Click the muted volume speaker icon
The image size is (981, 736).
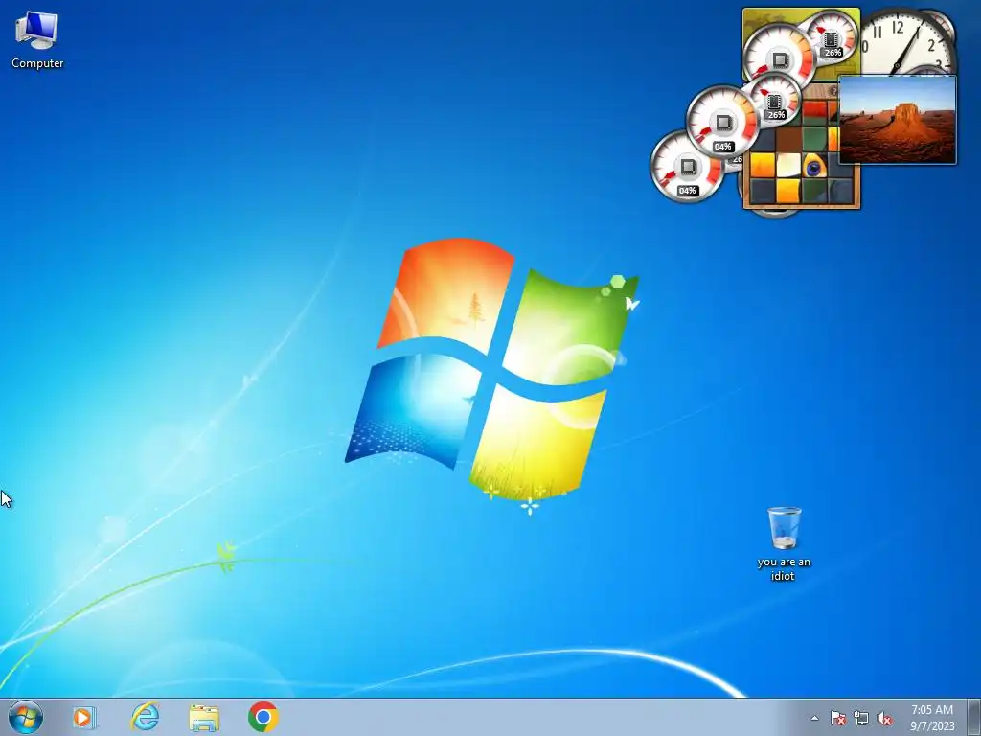point(884,719)
